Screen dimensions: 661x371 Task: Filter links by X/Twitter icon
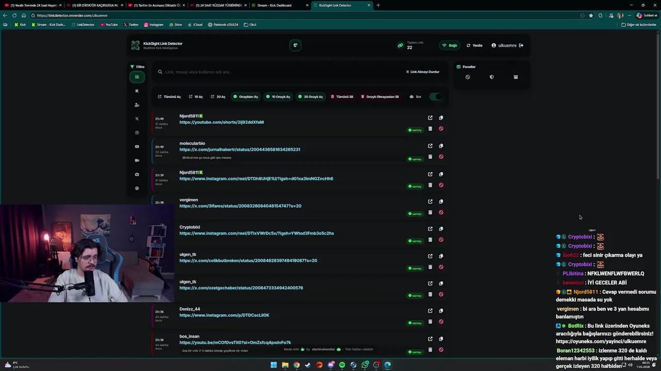pyautogui.click(x=137, y=119)
